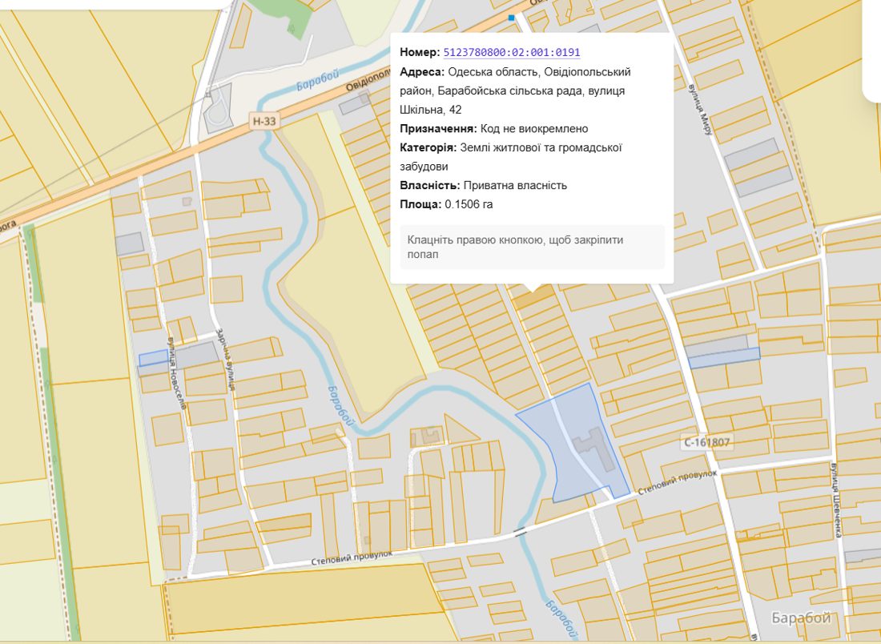881x644 pixels.
Task: Click 'Приватна власність' ownership value
Action: (515, 186)
